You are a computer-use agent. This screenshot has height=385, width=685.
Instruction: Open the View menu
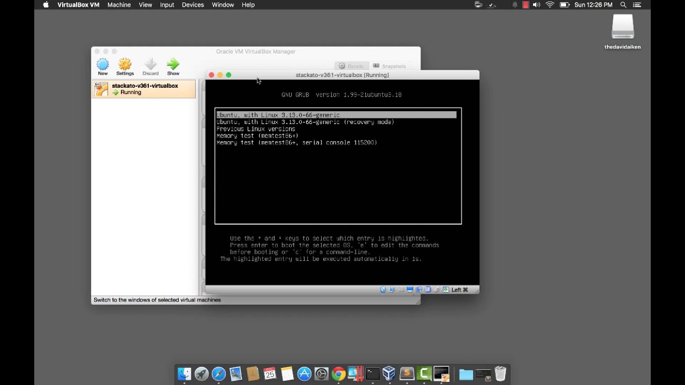(x=146, y=5)
